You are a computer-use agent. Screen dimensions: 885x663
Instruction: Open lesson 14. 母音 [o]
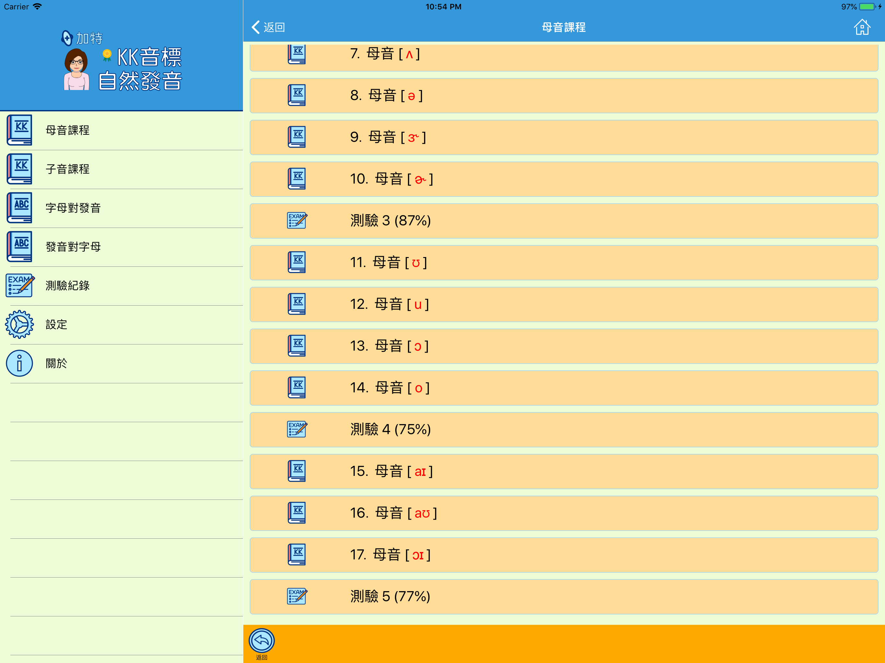tap(564, 388)
